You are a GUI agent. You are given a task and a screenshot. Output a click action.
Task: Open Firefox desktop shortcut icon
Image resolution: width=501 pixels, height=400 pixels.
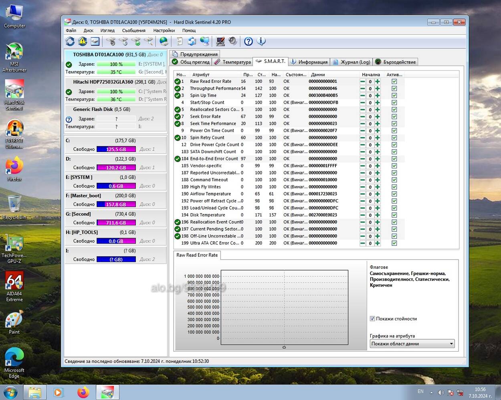point(14,169)
